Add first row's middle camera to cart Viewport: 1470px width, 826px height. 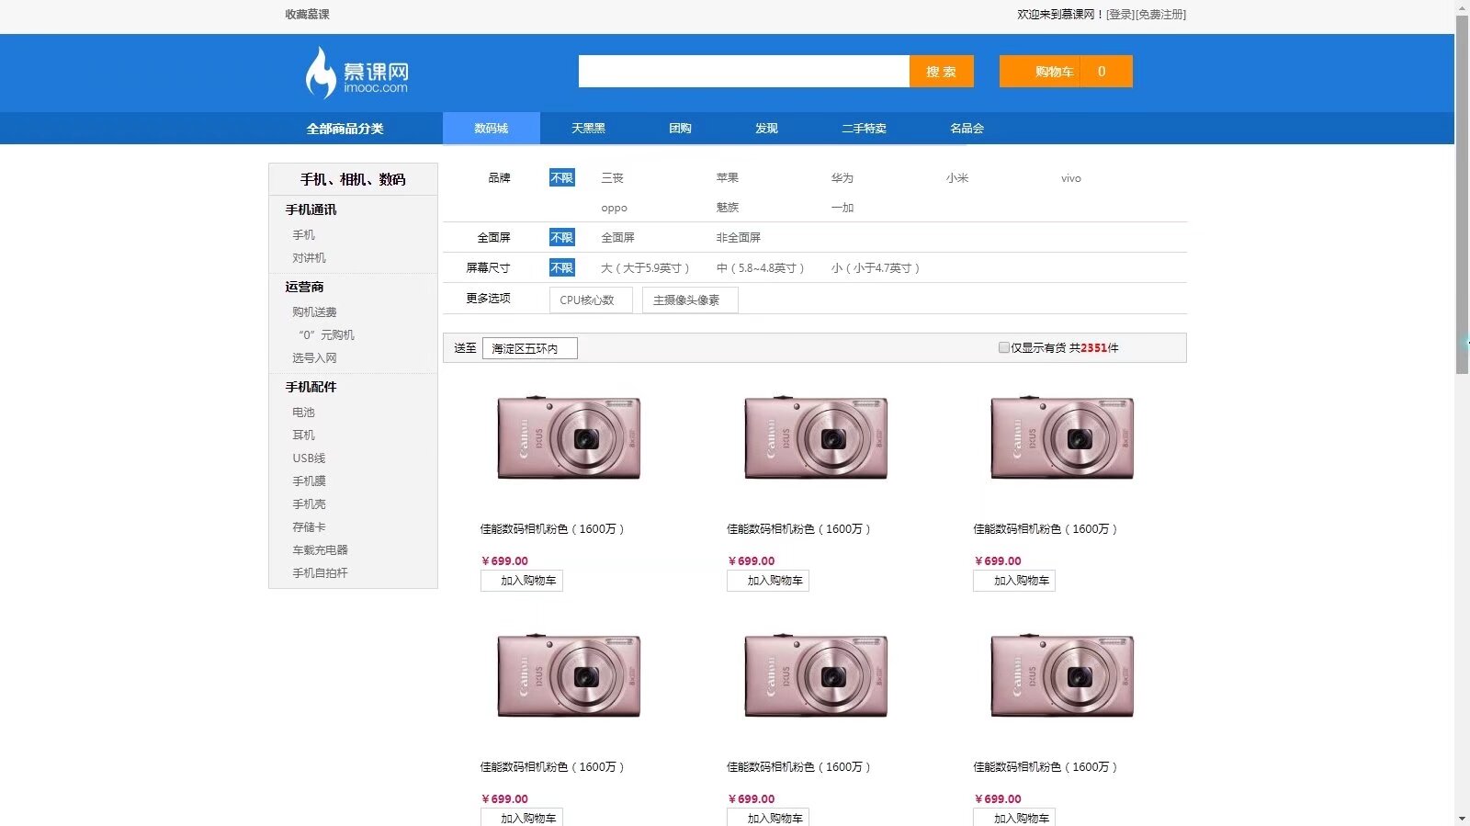pyautogui.click(x=768, y=581)
